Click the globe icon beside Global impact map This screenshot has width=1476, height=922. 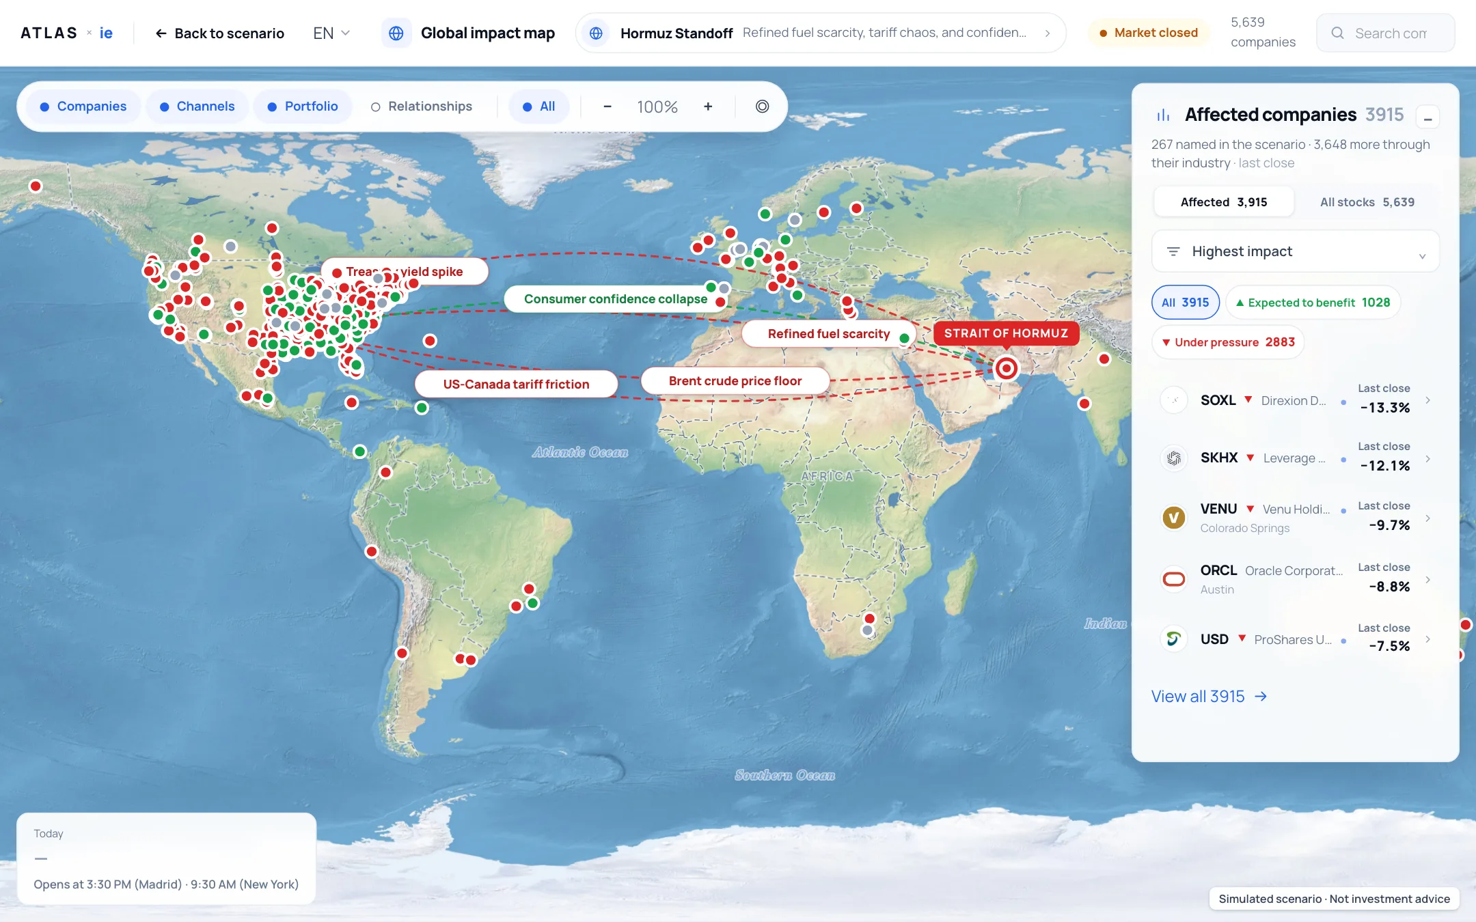pos(396,33)
